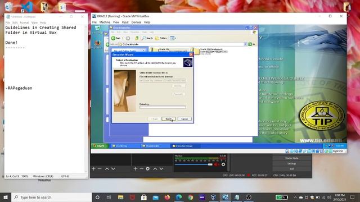The width and height of the screenshot is (360, 202).
Task: Click the Type here to search box
Action: (51, 197)
